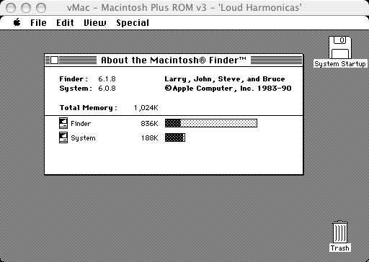This screenshot has width=369, height=262.
Task: Select the System Startup floppy disk icon
Action: point(340,48)
